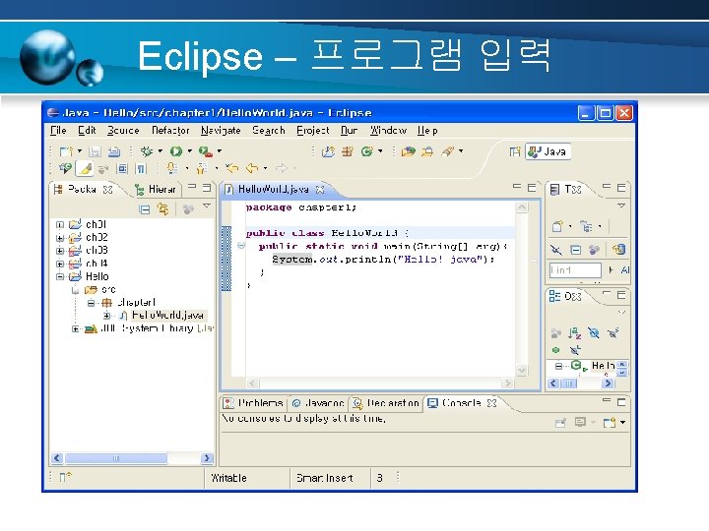Viewport: 709px width, 531px height.
Task: Click the Open Perspective icon
Action: (x=515, y=151)
